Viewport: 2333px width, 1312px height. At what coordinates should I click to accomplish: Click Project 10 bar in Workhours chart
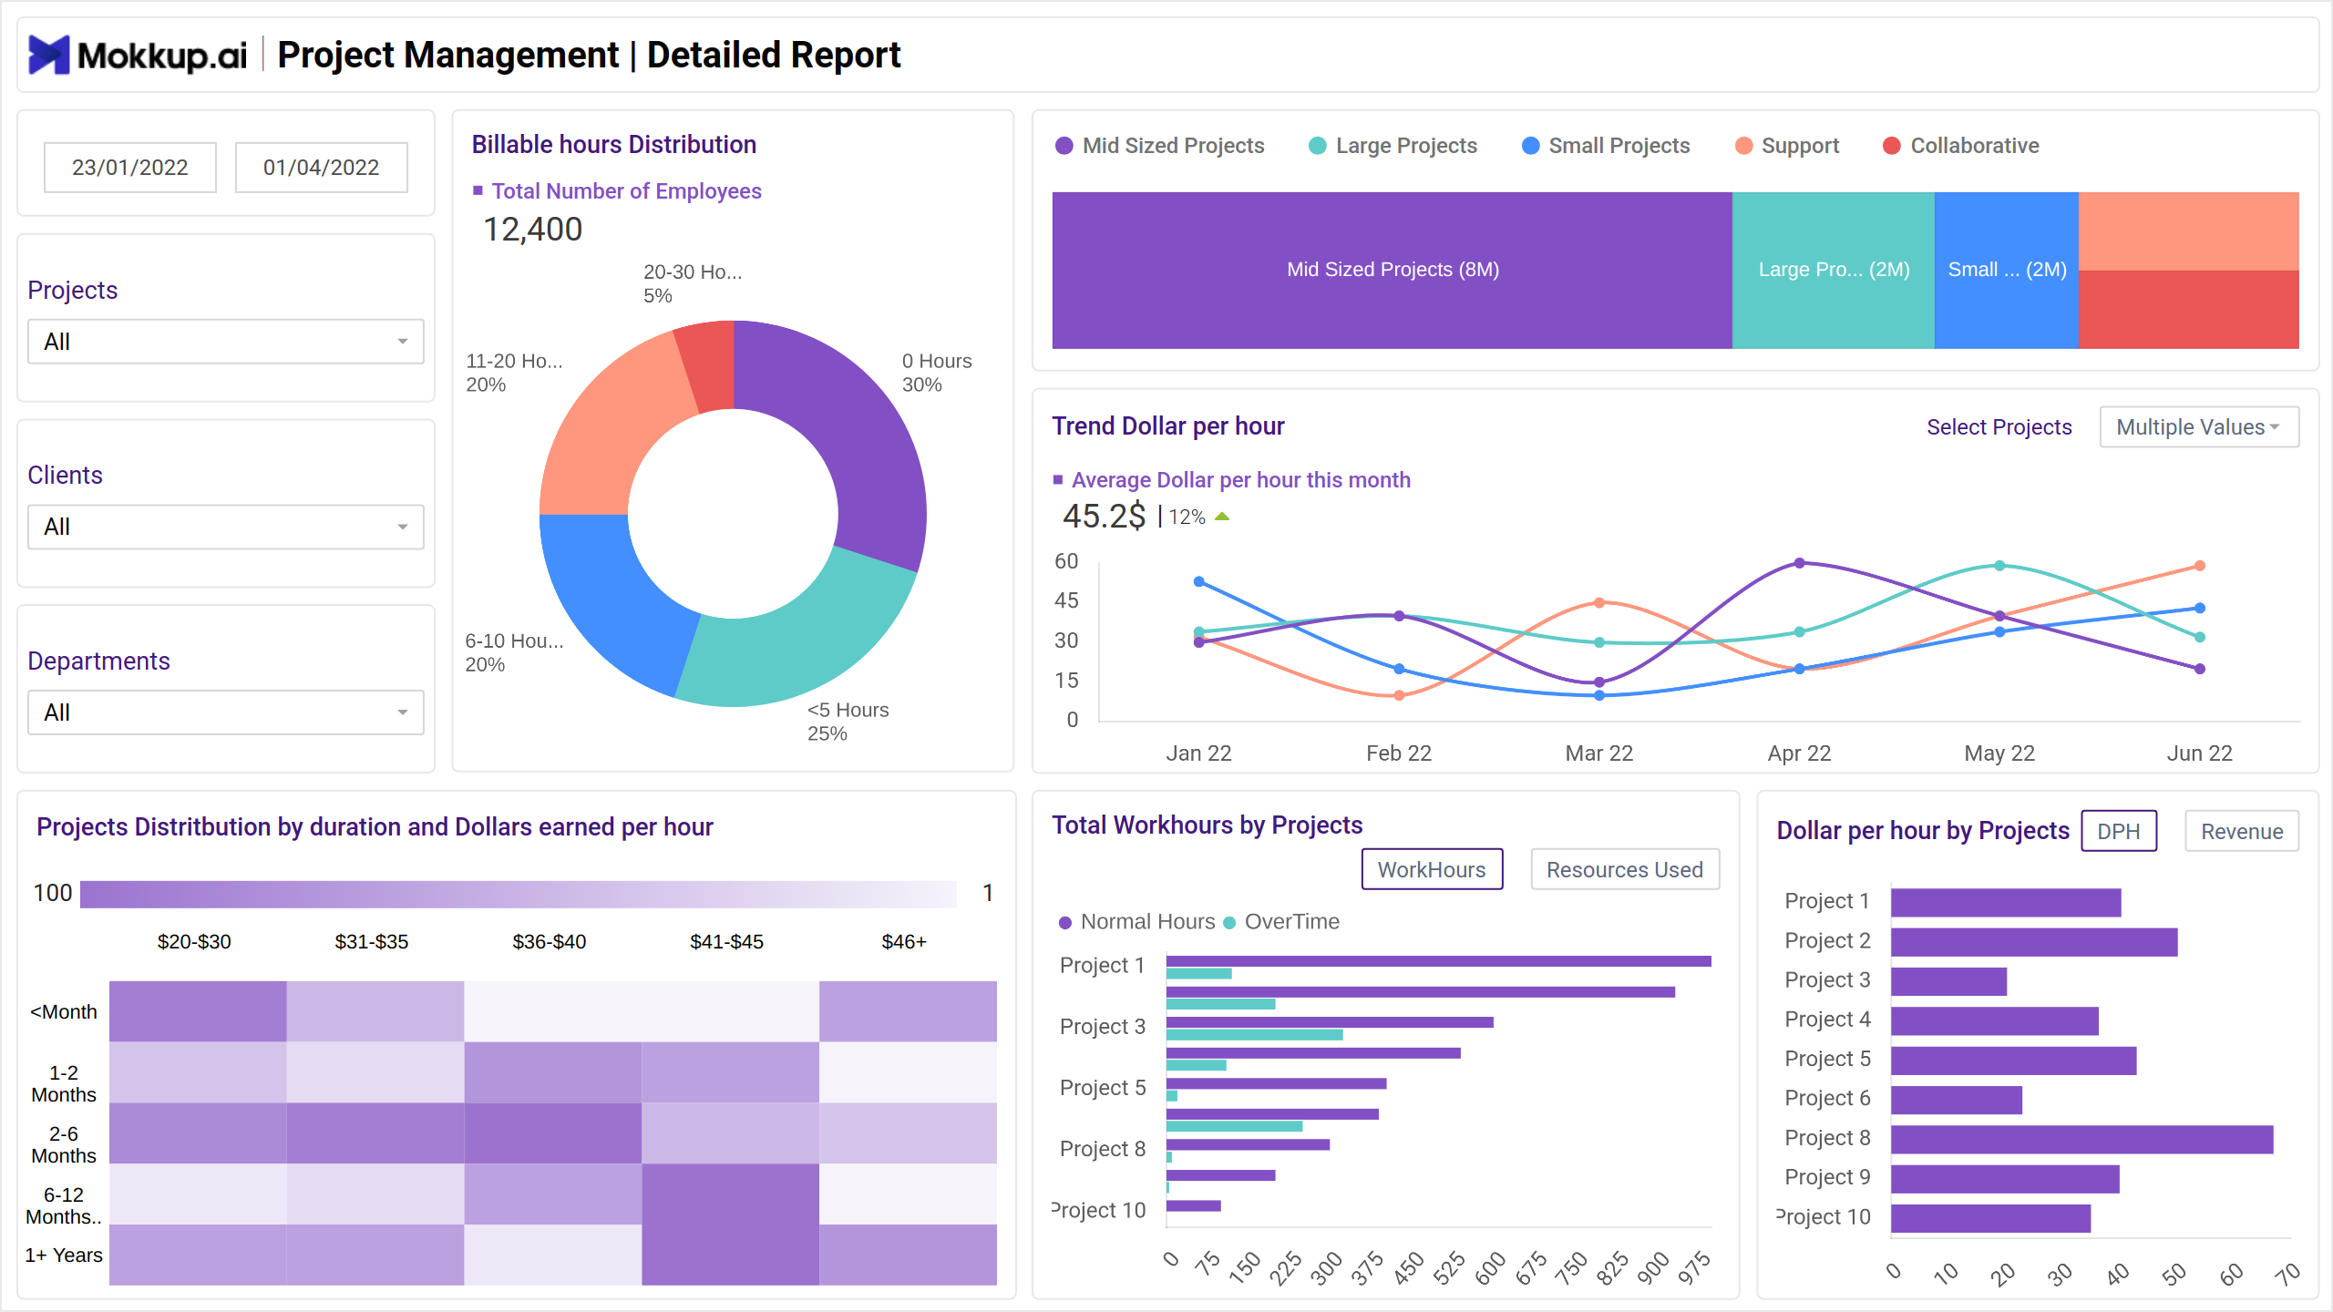[1193, 1205]
